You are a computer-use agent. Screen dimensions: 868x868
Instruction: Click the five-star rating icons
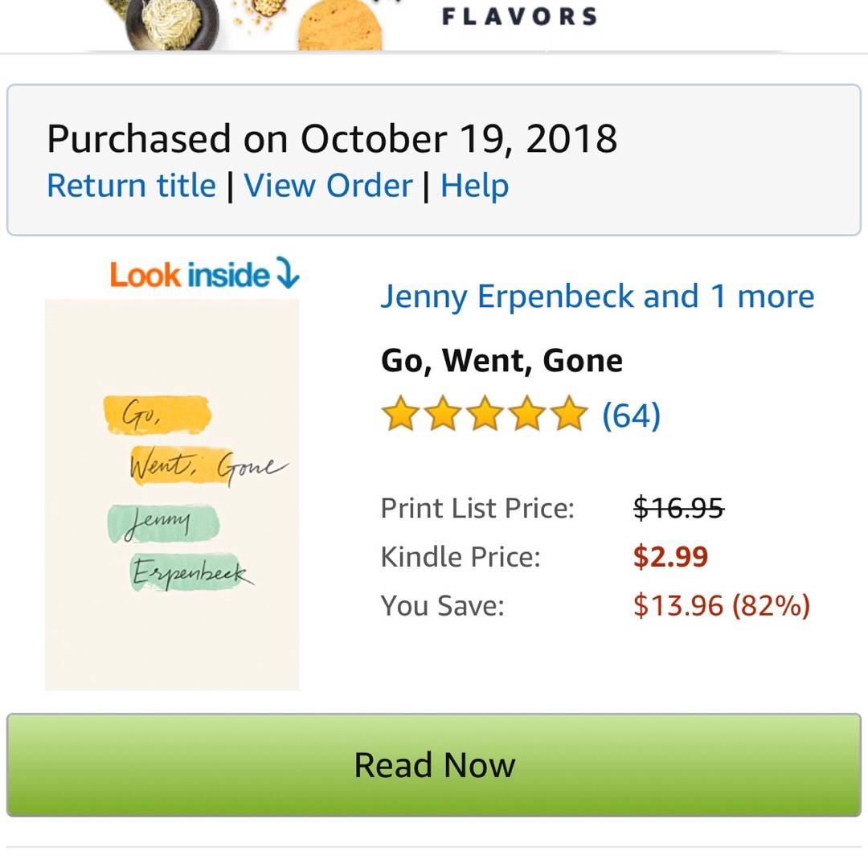coord(485,415)
